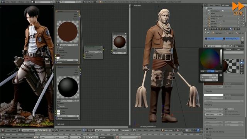Open the Render tab in Properties editor
247x139 pixels.
tap(210, 29)
